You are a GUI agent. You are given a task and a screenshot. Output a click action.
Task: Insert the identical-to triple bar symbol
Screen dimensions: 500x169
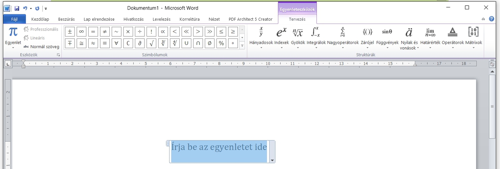pos(105,43)
